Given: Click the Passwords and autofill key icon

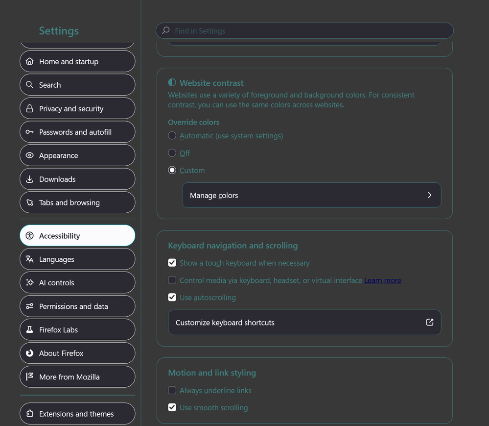Looking at the screenshot, I should pyautogui.click(x=30, y=132).
